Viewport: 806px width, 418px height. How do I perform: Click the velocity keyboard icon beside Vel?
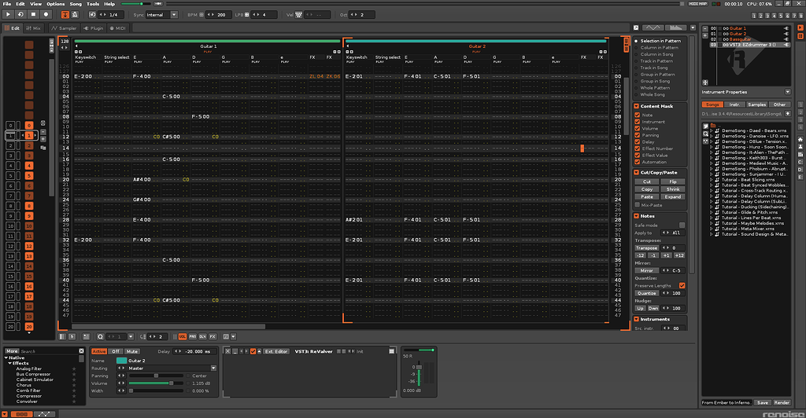[x=298, y=15]
